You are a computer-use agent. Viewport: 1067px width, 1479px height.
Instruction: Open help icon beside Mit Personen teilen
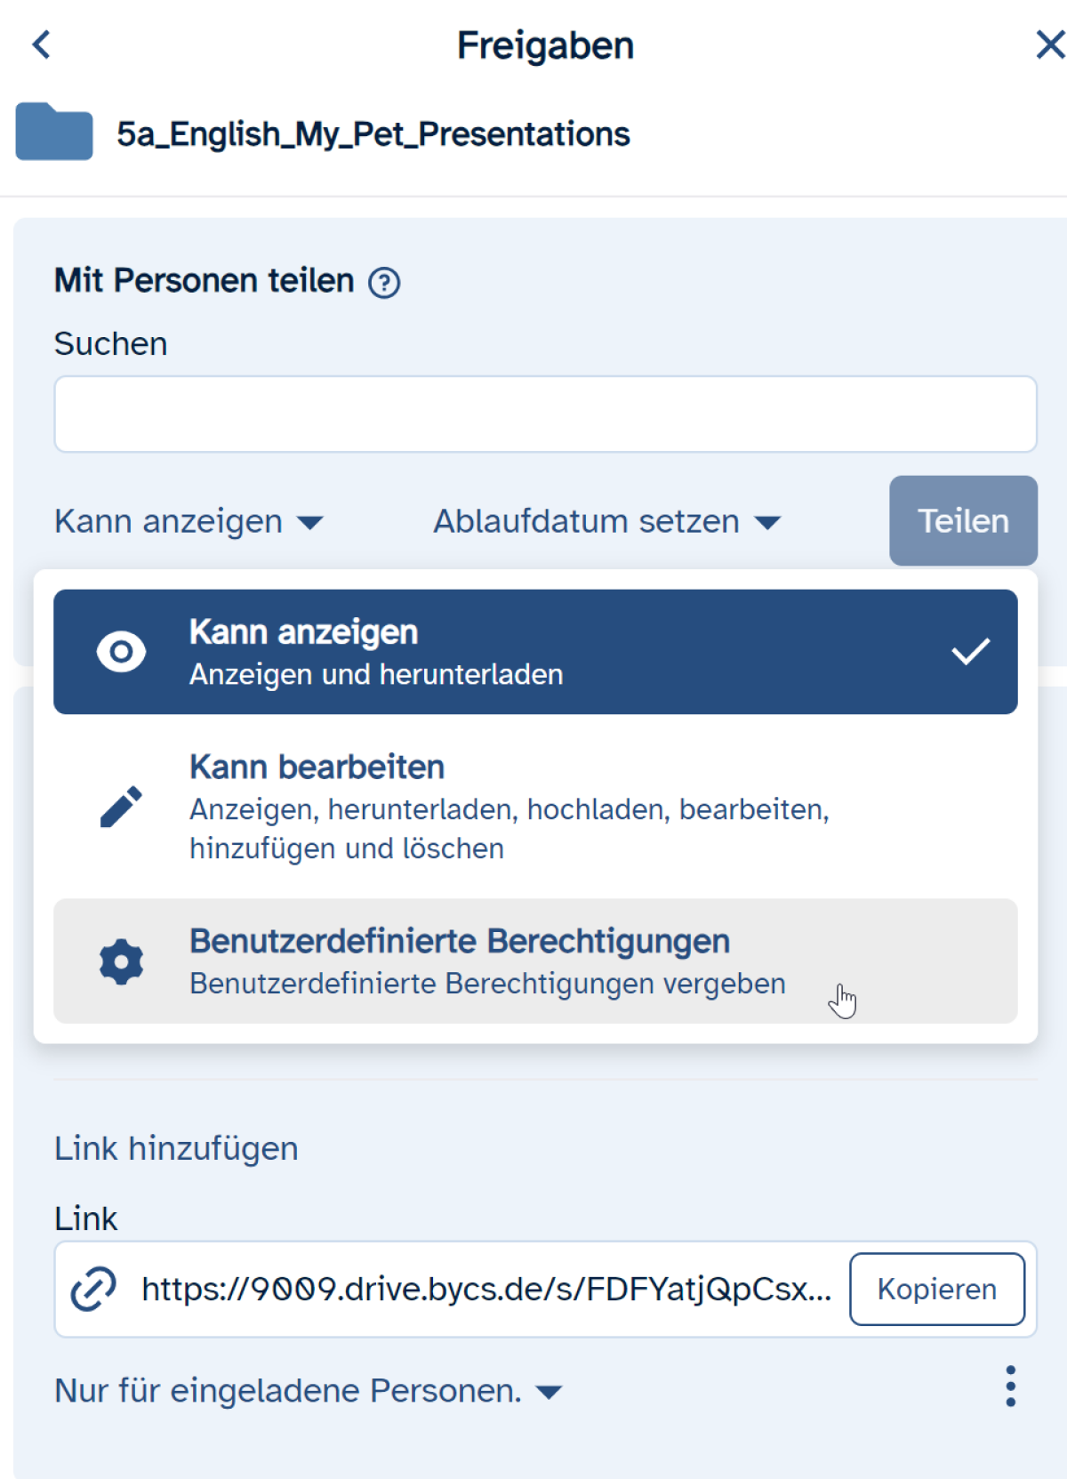(x=384, y=283)
